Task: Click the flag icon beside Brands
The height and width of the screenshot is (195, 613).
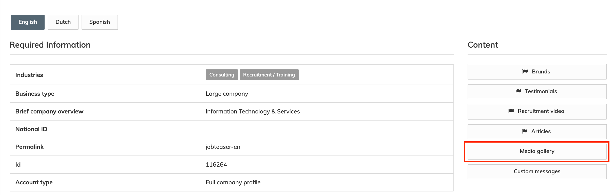Action: [525, 72]
